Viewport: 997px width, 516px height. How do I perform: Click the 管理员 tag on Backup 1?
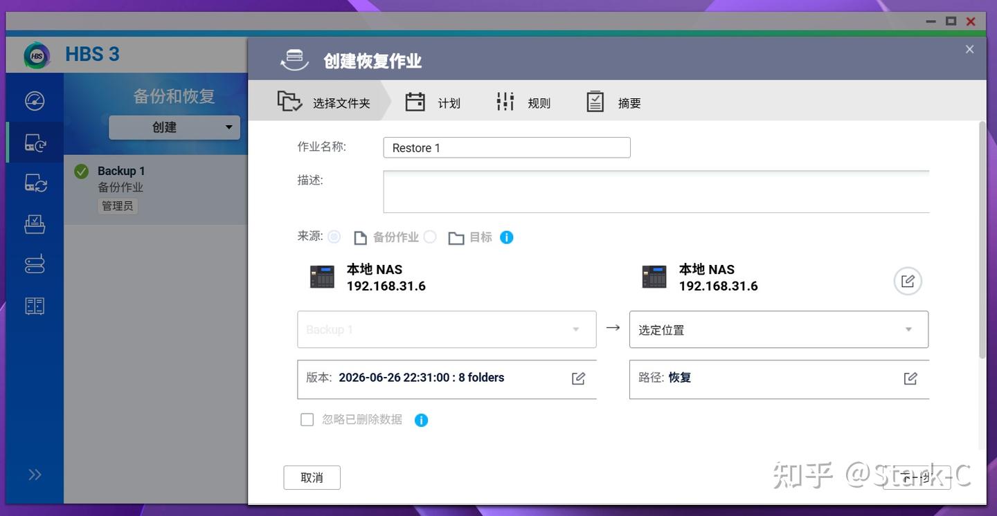coord(117,206)
